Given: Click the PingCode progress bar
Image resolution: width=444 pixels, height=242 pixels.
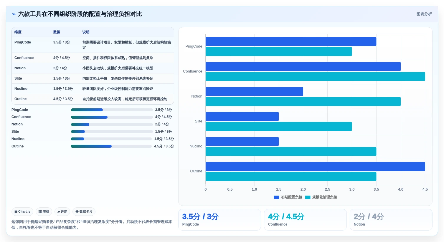Looking at the screenshot, I should (x=112, y=110).
